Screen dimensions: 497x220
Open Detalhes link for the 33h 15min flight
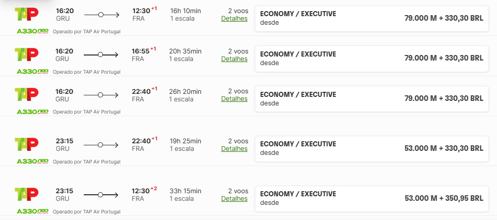click(234, 198)
